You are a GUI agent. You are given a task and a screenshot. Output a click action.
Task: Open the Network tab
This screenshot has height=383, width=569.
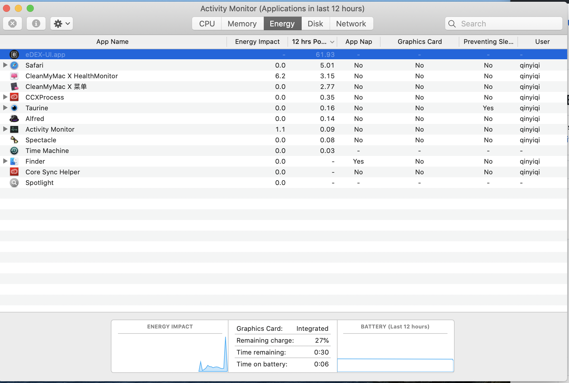(351, 24)
